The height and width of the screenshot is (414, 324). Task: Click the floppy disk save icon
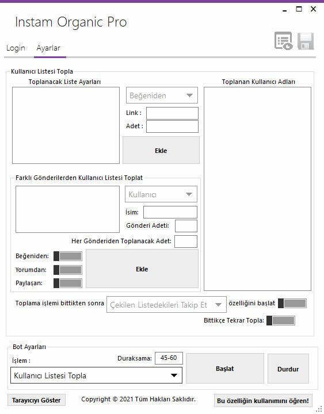coord(306,41)
